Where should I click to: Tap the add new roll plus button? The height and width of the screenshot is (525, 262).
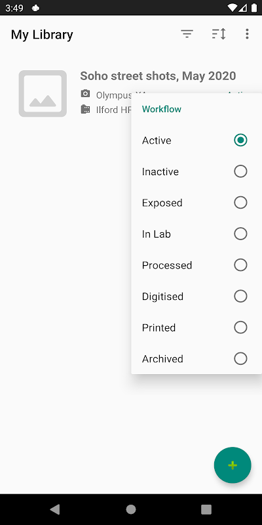[233, 465]
